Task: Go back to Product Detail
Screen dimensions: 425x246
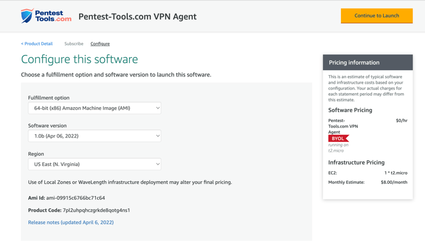Action: coord(37,44)
